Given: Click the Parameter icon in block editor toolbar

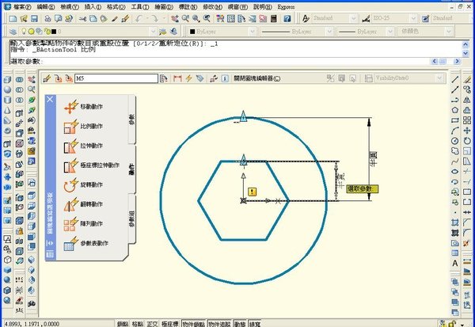Looking at the screenshot, I should (177, 78).
